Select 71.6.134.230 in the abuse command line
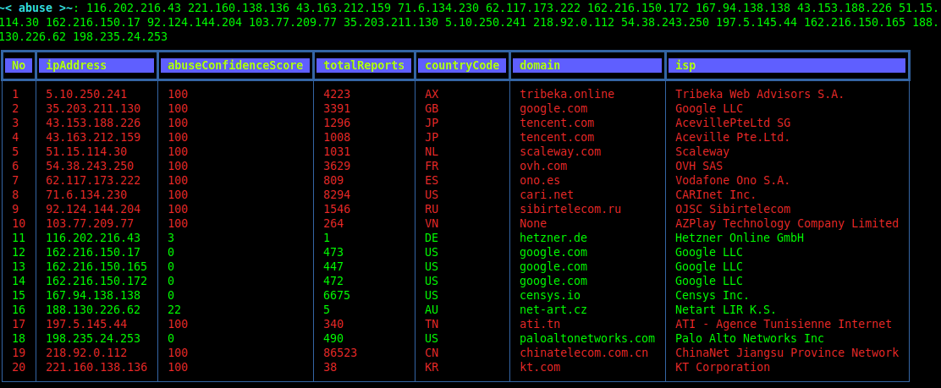Image resolution: width=941 pixels, height=388 pixels. (438, 8)
